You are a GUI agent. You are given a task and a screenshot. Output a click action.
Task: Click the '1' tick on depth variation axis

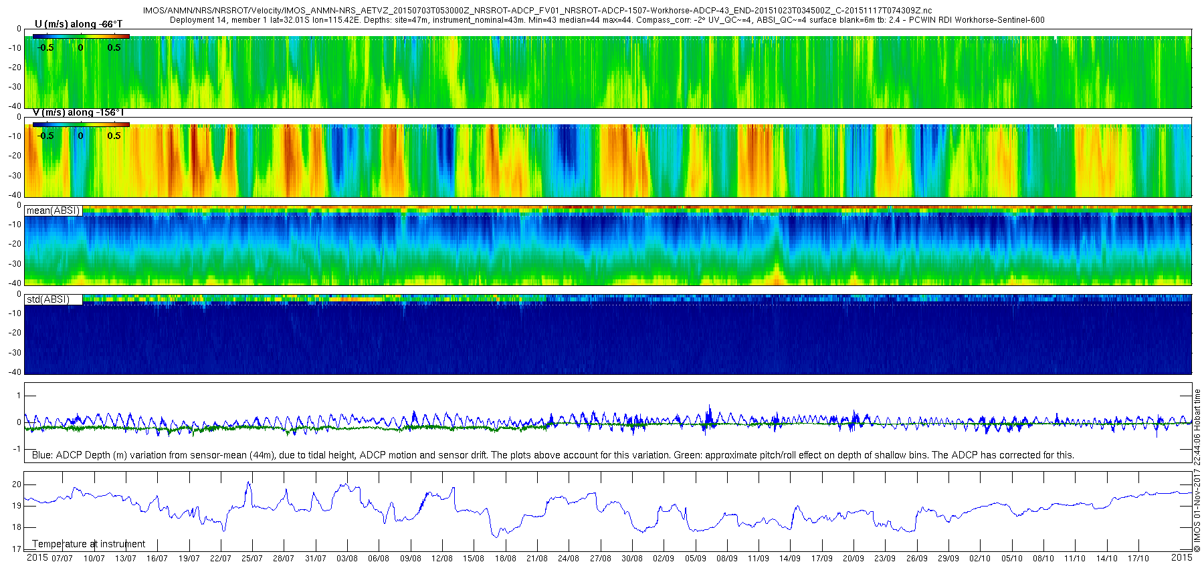coord(19,396)
